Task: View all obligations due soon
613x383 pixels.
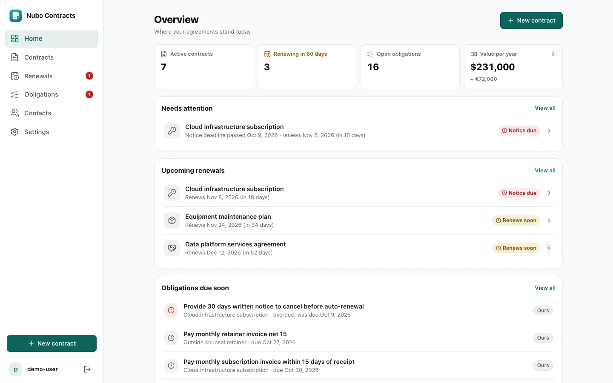Action: point(545,288)
